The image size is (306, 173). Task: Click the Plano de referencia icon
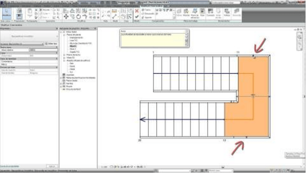[x=195, y=13]
